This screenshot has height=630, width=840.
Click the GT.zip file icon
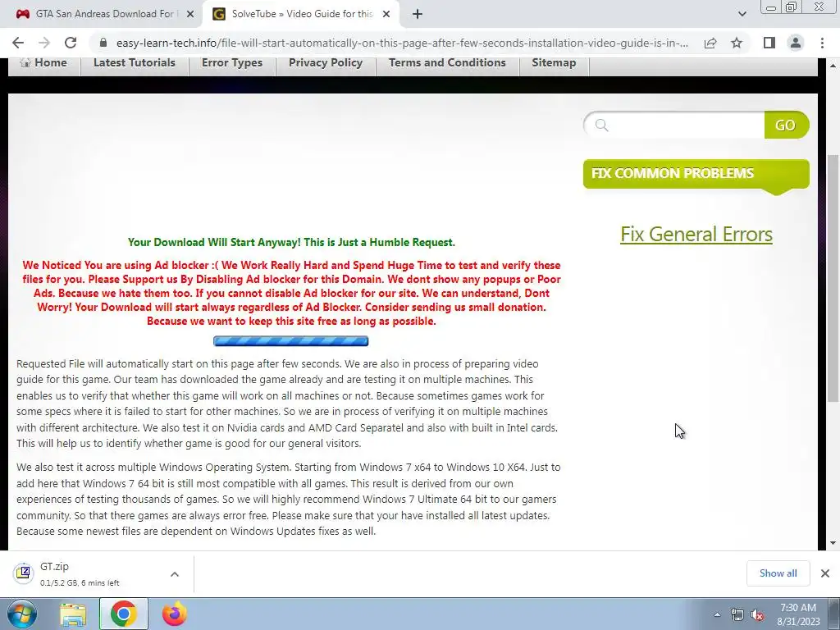click(23, 573)
